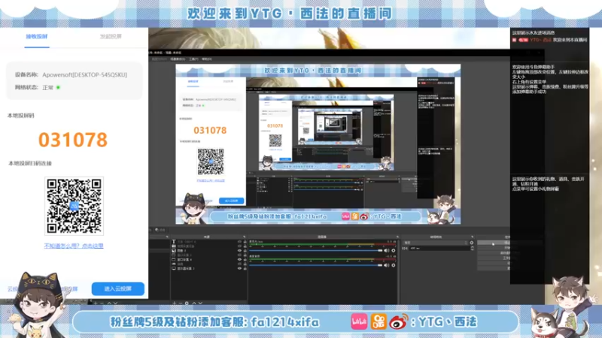602x338 pixels.
Task: Open the scene transition properties gear
Action: 472,243
